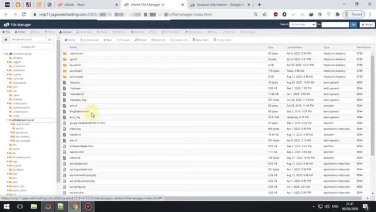This screenshot has width=376, height=212.
Task: Switch to the Account information browser tab
Action: 219,5
